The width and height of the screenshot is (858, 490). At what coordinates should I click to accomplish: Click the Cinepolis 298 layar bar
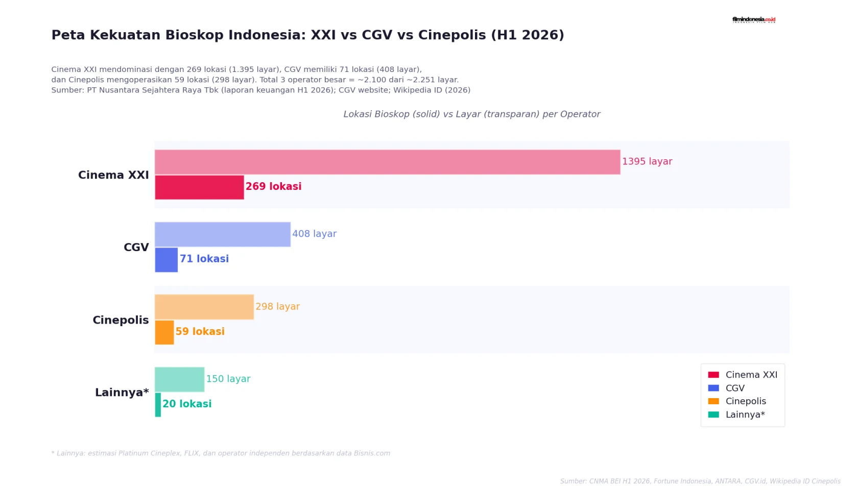(x=204, y=307)
